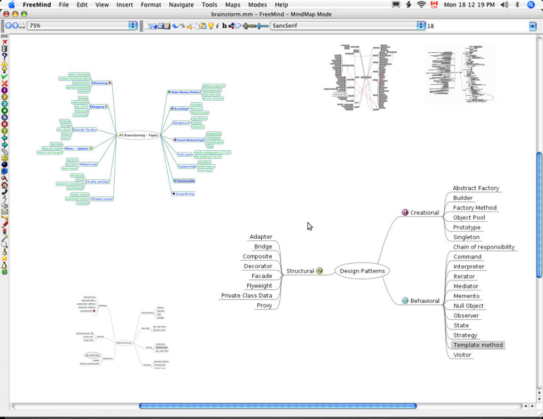Image resolution: width=543 pixels, height=419 pixels.
Task: Add the red house home icon
Action: tap(4, 185)
